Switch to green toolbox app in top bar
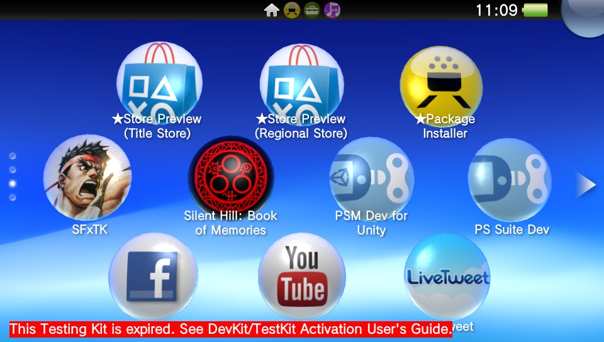Screen dimensions: 604x342 [x=311, y=10]
